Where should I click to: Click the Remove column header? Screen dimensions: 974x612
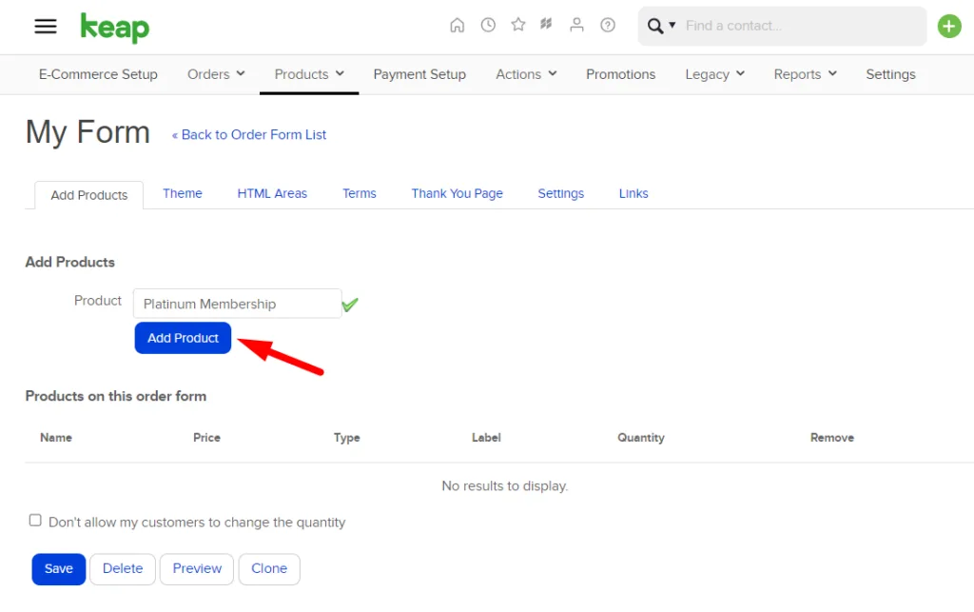(x=831, y=438)
